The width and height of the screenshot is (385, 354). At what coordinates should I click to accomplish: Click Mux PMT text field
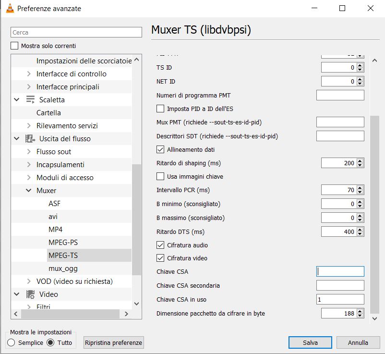(x=340, y=122)
